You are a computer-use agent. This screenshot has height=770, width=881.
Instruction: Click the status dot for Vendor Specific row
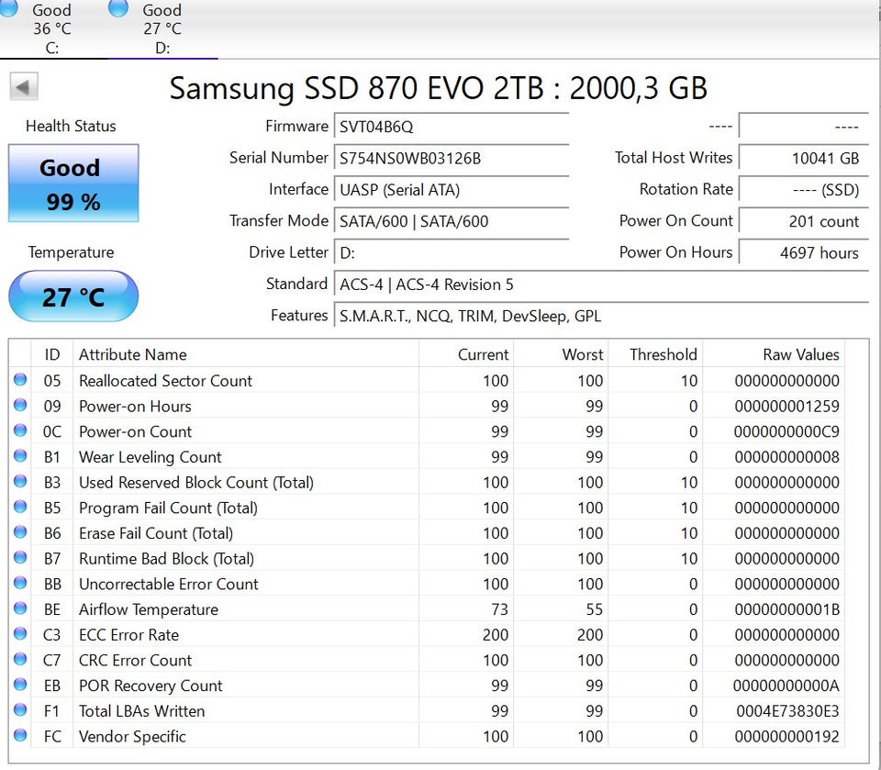click(x=20, y=734)
